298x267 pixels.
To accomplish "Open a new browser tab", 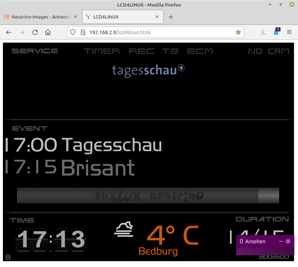I will point(171,17).
